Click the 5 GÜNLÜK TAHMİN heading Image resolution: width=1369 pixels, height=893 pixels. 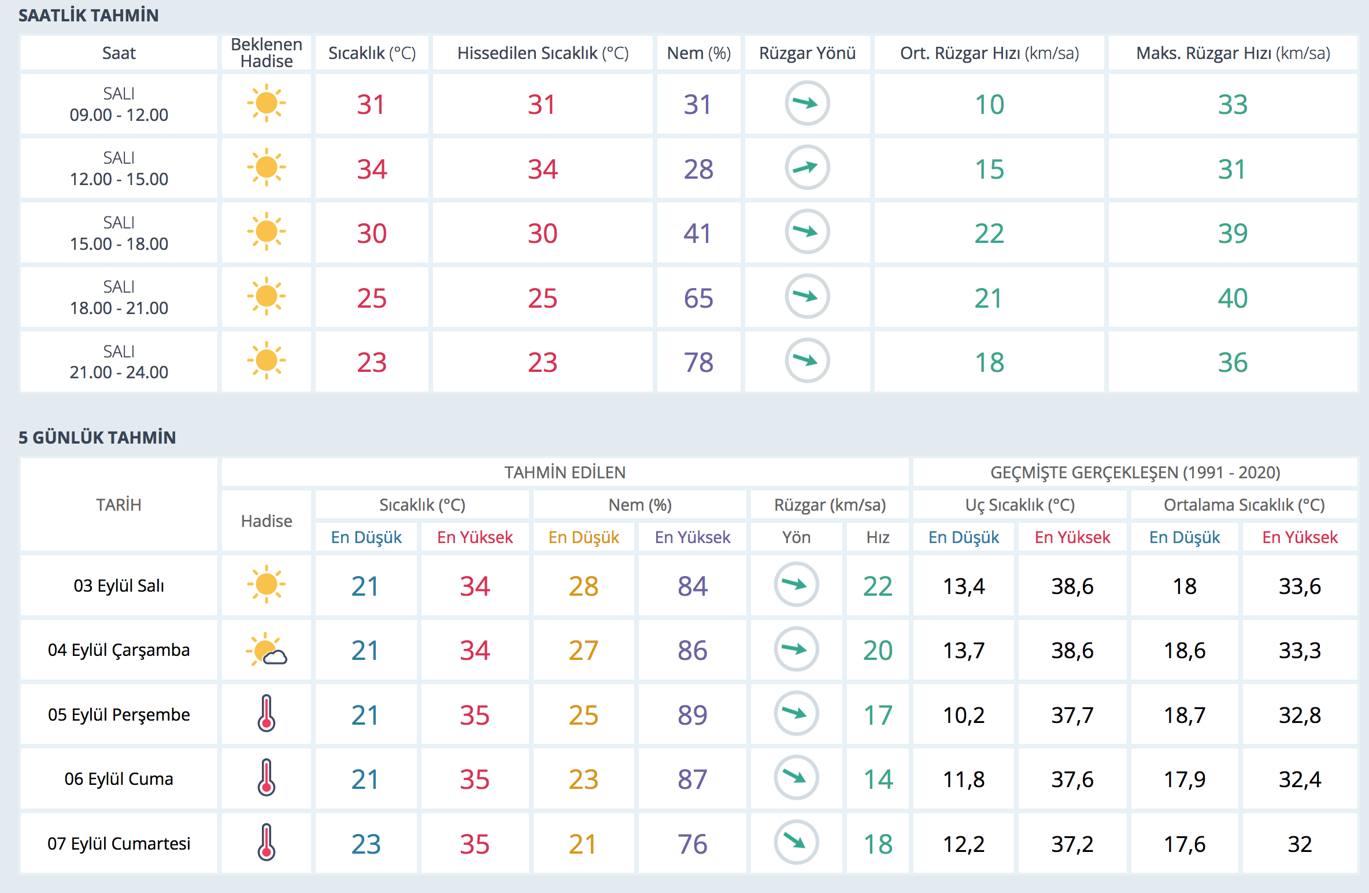pyautogui.click(x=97, y=437)
